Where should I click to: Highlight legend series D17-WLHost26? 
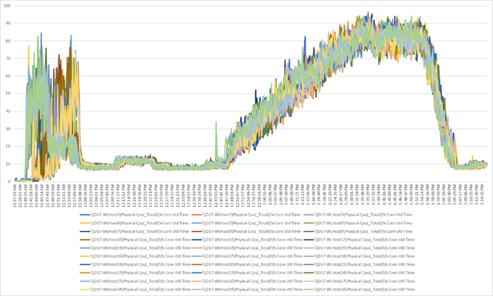point(246,281)
